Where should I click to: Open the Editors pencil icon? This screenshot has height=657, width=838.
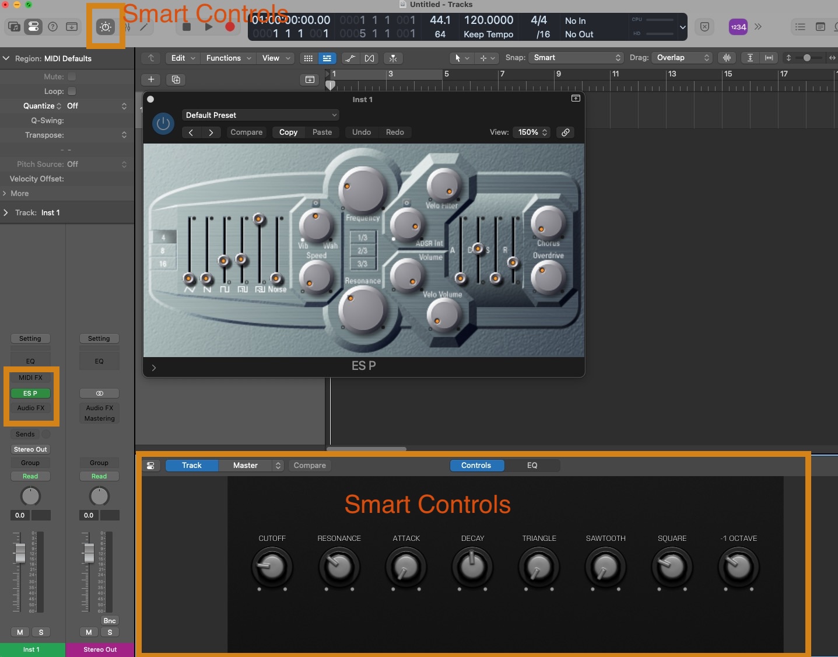tap(143, 27)
